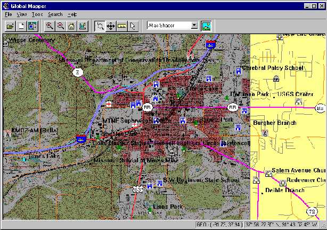327x230 pixels.
Task: Click the Blues Lake label
Action: (44, 156)
